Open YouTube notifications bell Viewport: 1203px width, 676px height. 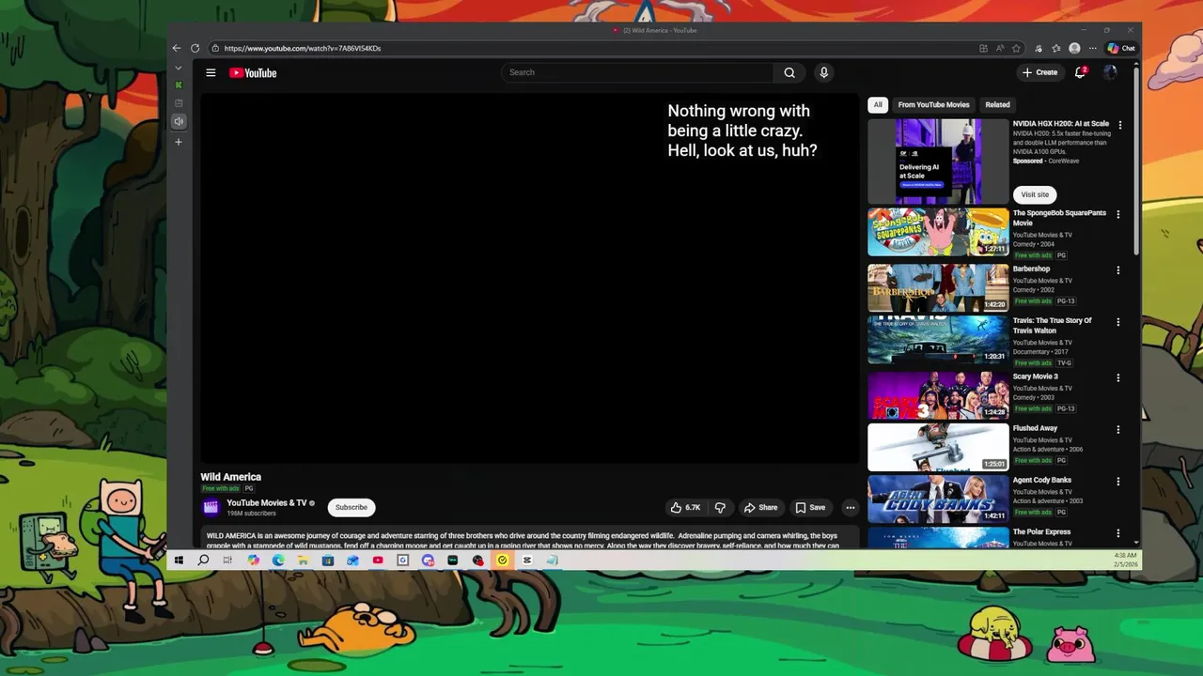1080,72
